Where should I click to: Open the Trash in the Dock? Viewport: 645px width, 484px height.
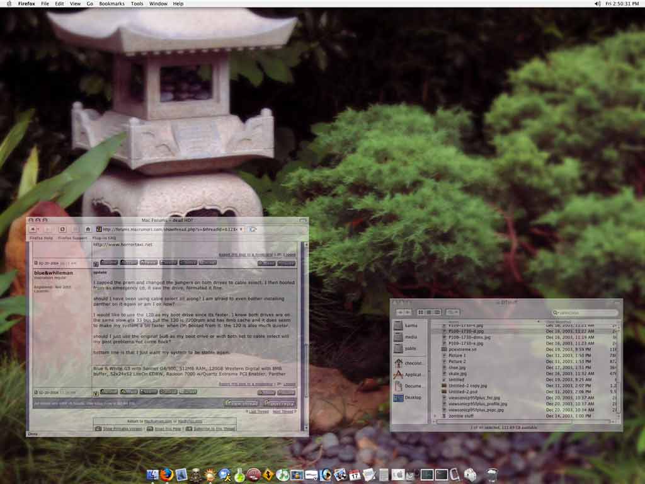coord(492,475)
